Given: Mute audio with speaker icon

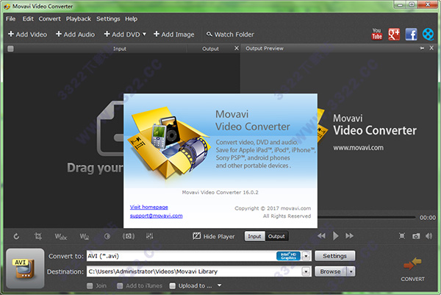Looking at the screenshot, I should coord(429,236).
